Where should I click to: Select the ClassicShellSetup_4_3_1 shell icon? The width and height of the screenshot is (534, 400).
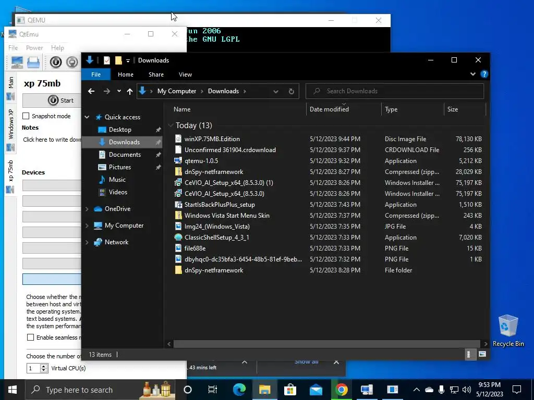(x=178, y=237)
